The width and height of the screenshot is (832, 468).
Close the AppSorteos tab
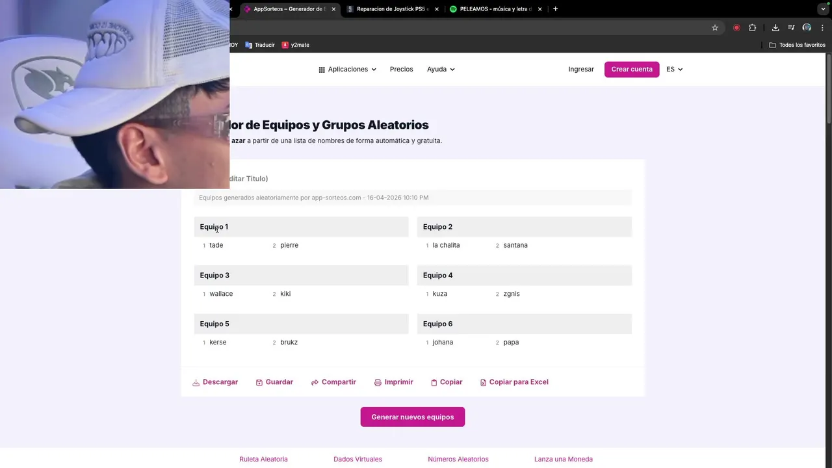[x=333, y=9]
